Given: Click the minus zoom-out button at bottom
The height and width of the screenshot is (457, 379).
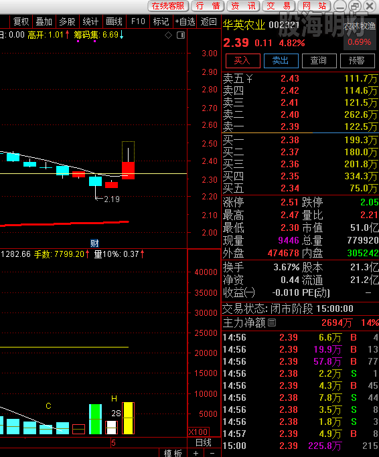Looking at the screenshot, I should pyautogui.click(x=212, y=453).
